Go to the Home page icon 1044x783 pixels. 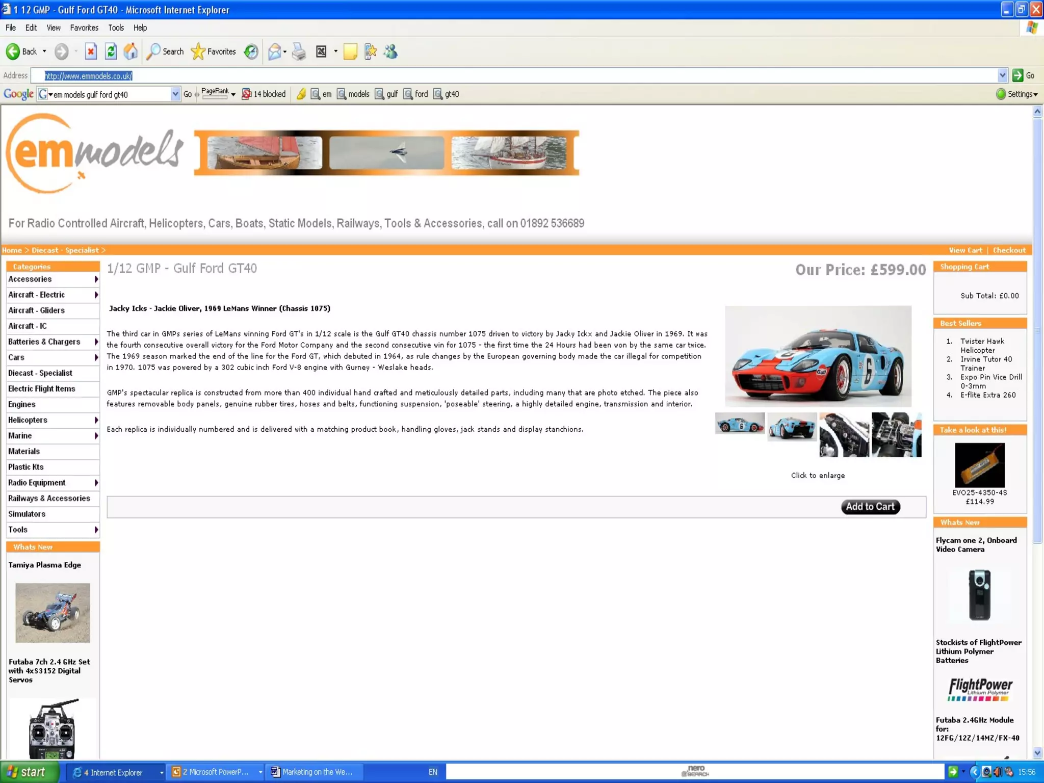coord(130,51)
